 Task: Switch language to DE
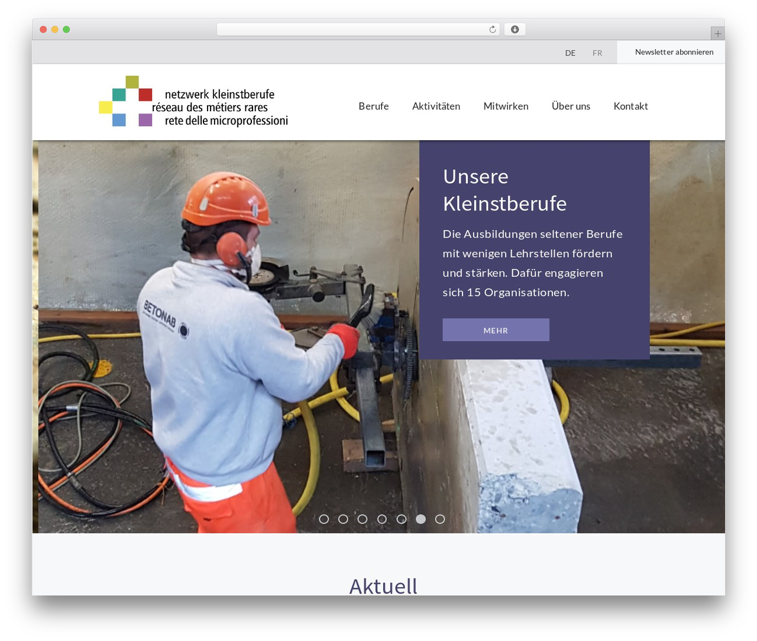tap(570, 53)
